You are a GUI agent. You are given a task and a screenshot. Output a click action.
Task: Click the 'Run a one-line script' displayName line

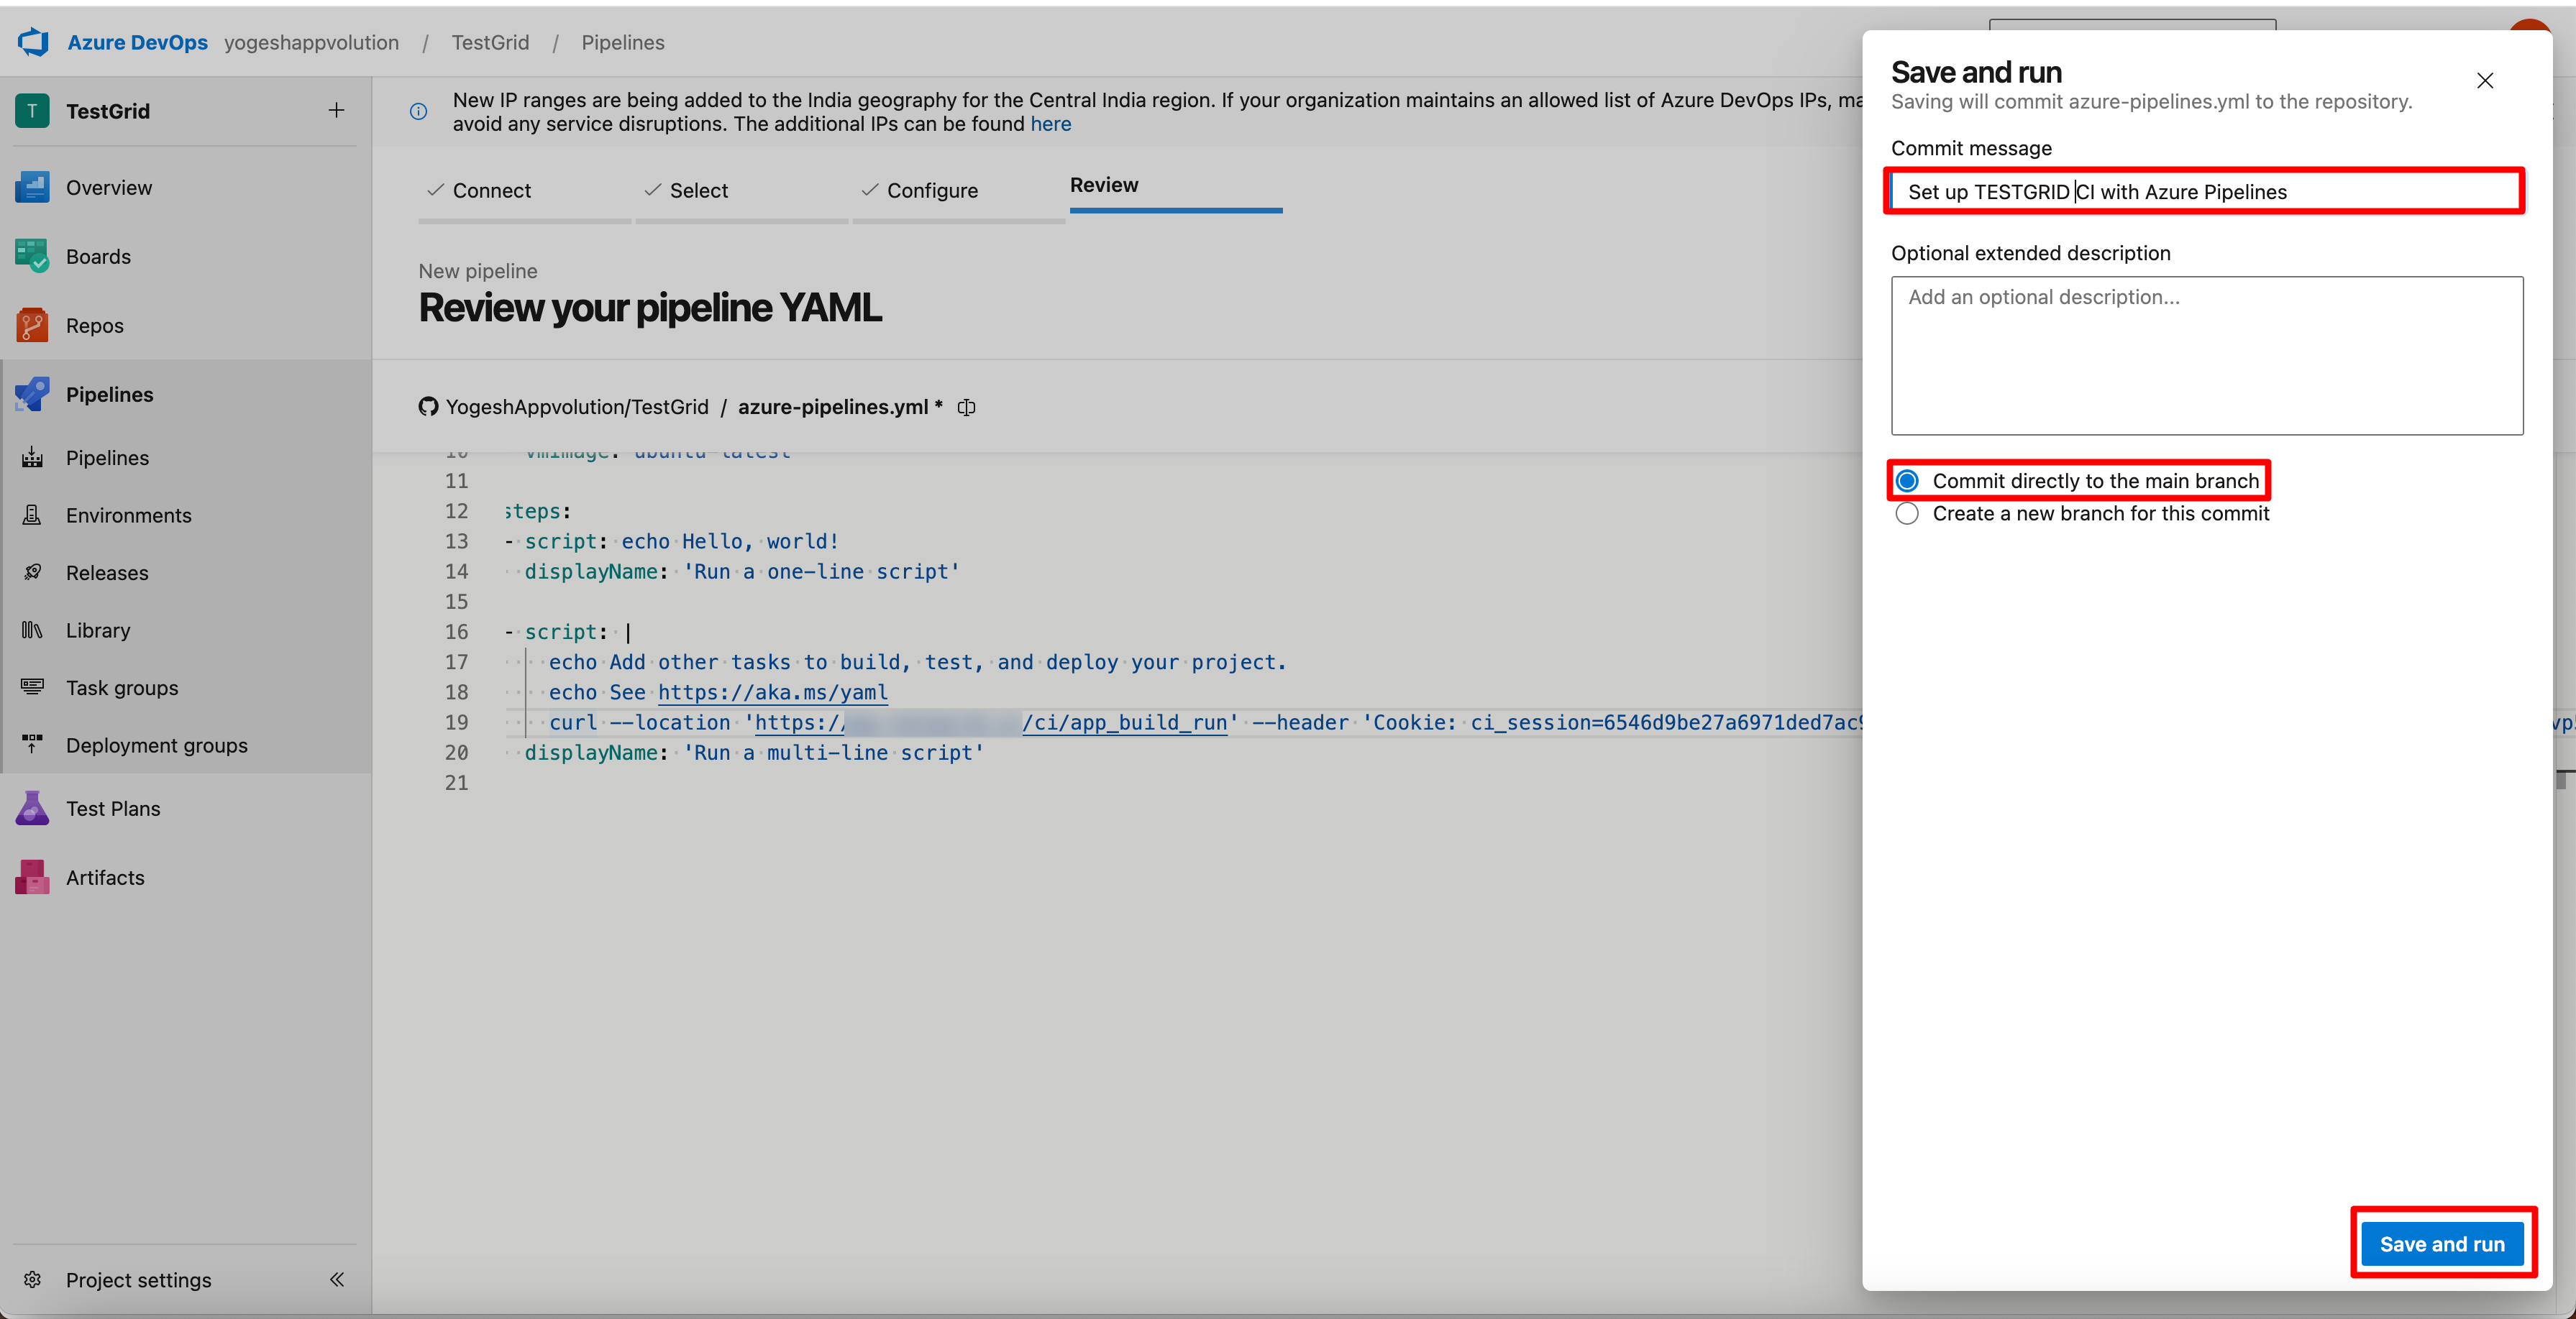click(742, 571)
